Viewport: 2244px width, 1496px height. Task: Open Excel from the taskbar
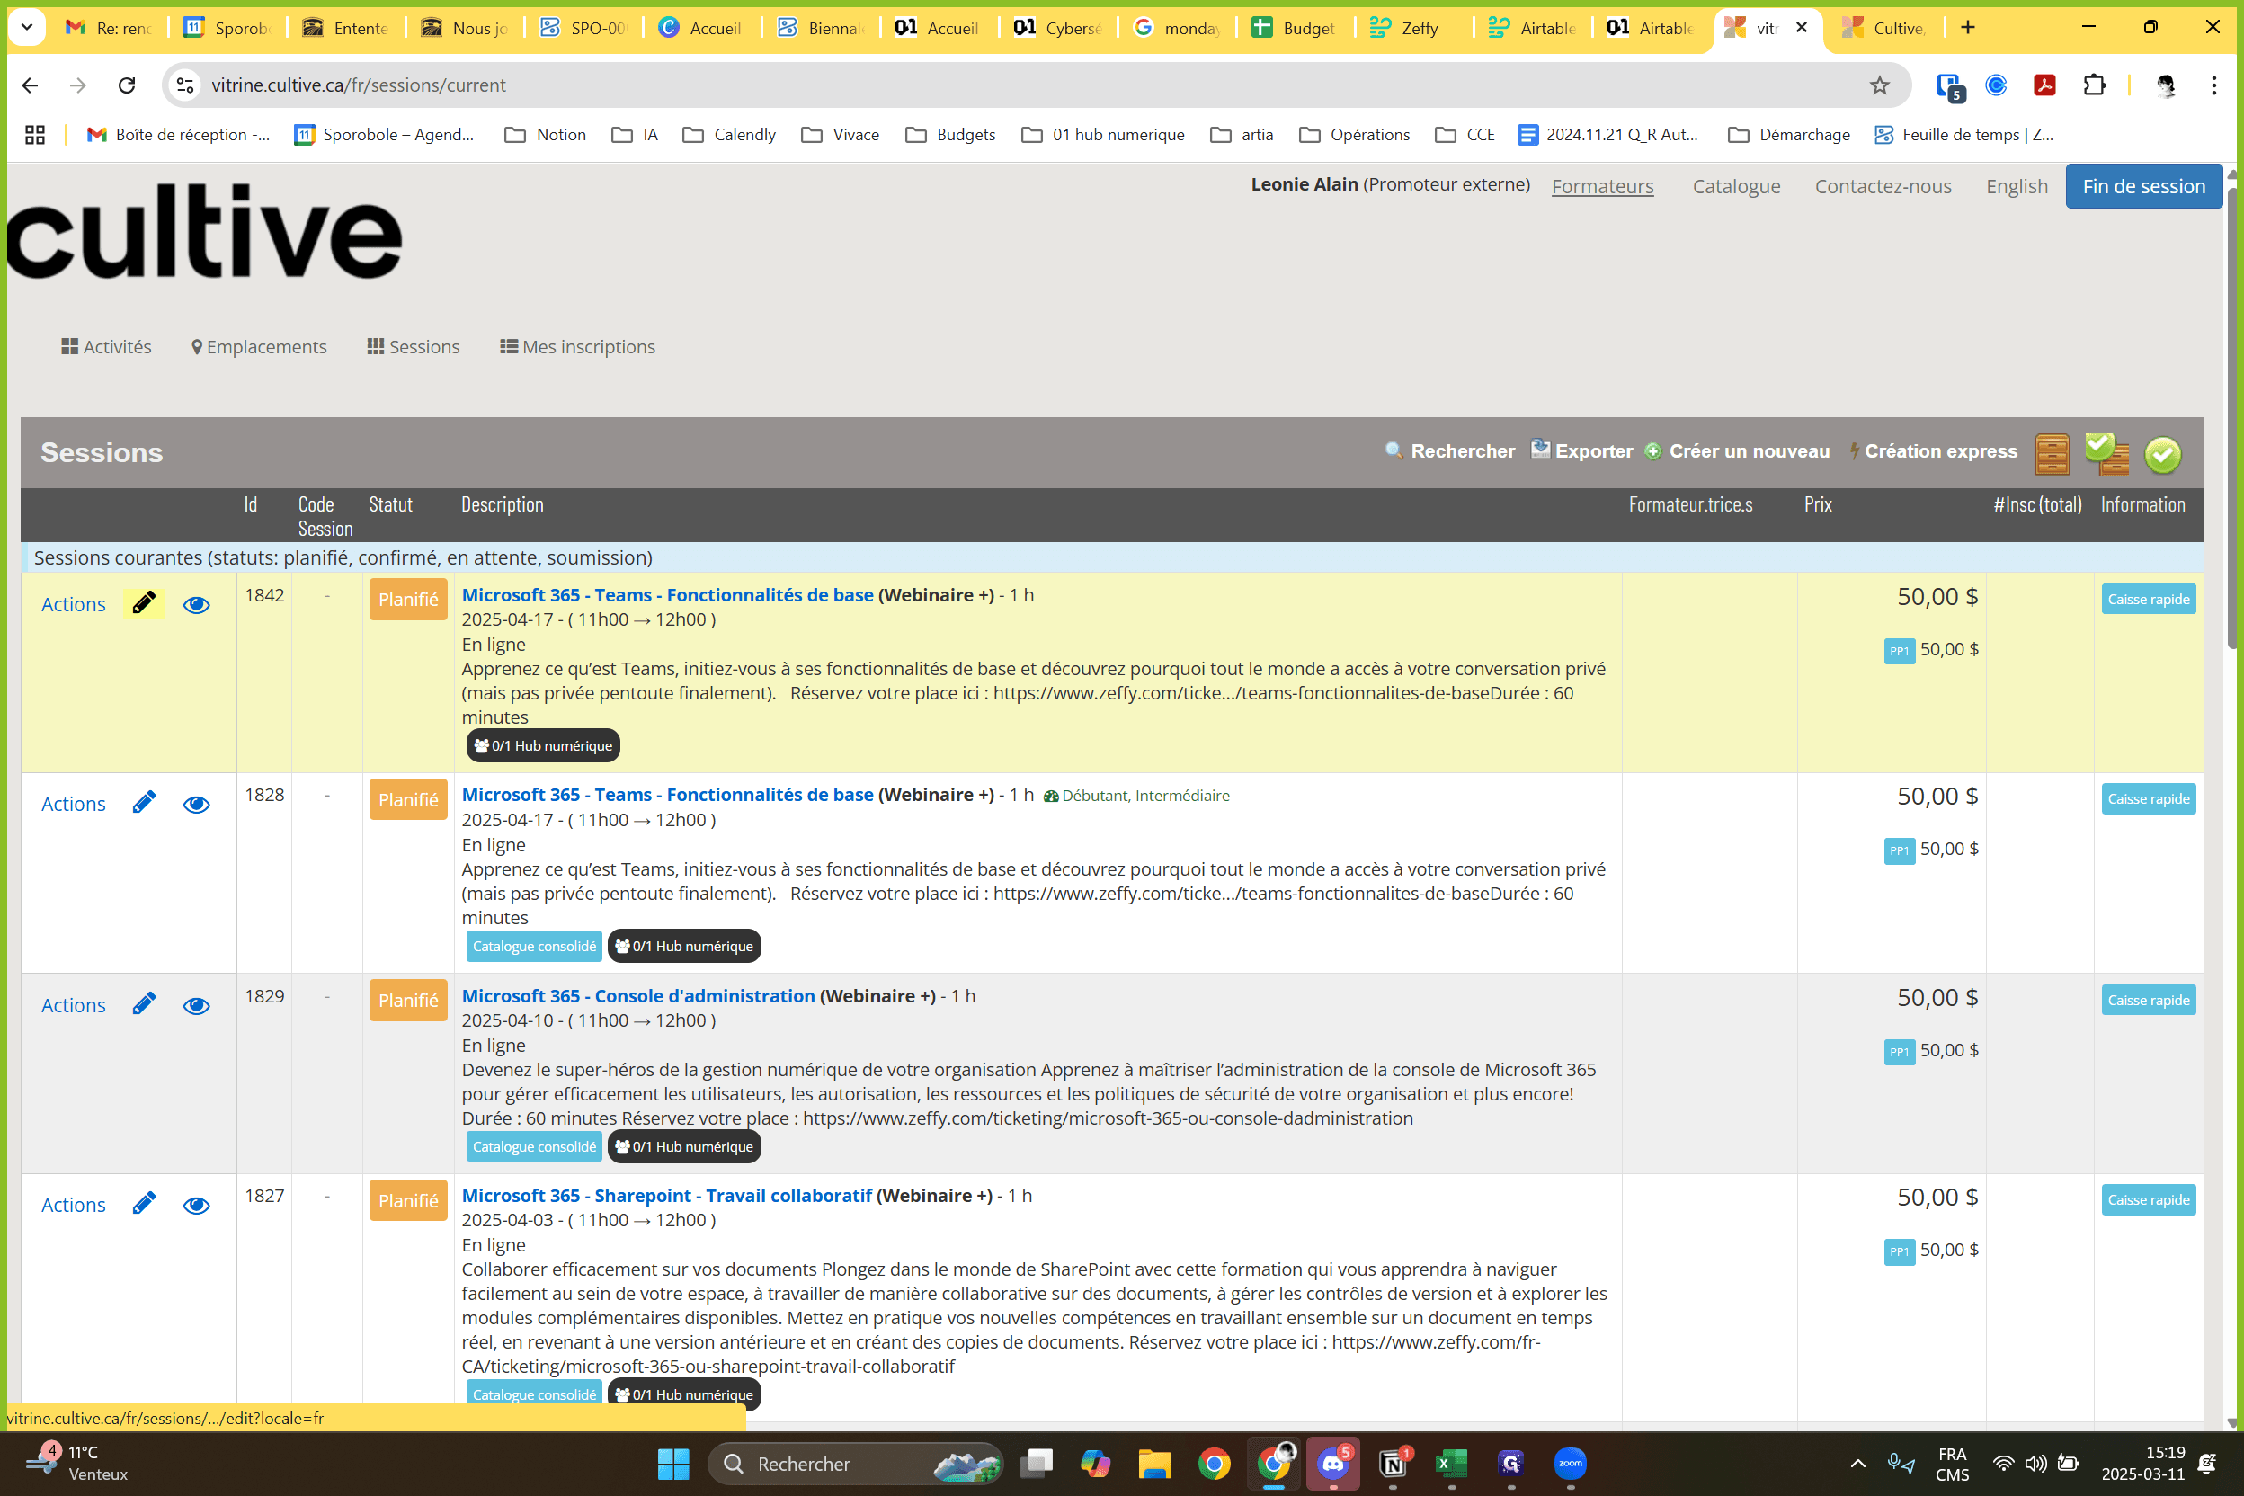tap(1451, 1464)
